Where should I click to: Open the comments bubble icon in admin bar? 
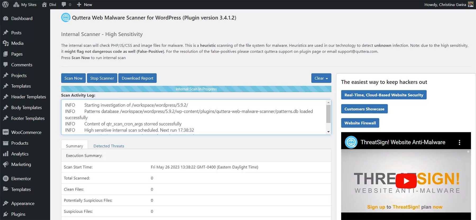point(64,4)
